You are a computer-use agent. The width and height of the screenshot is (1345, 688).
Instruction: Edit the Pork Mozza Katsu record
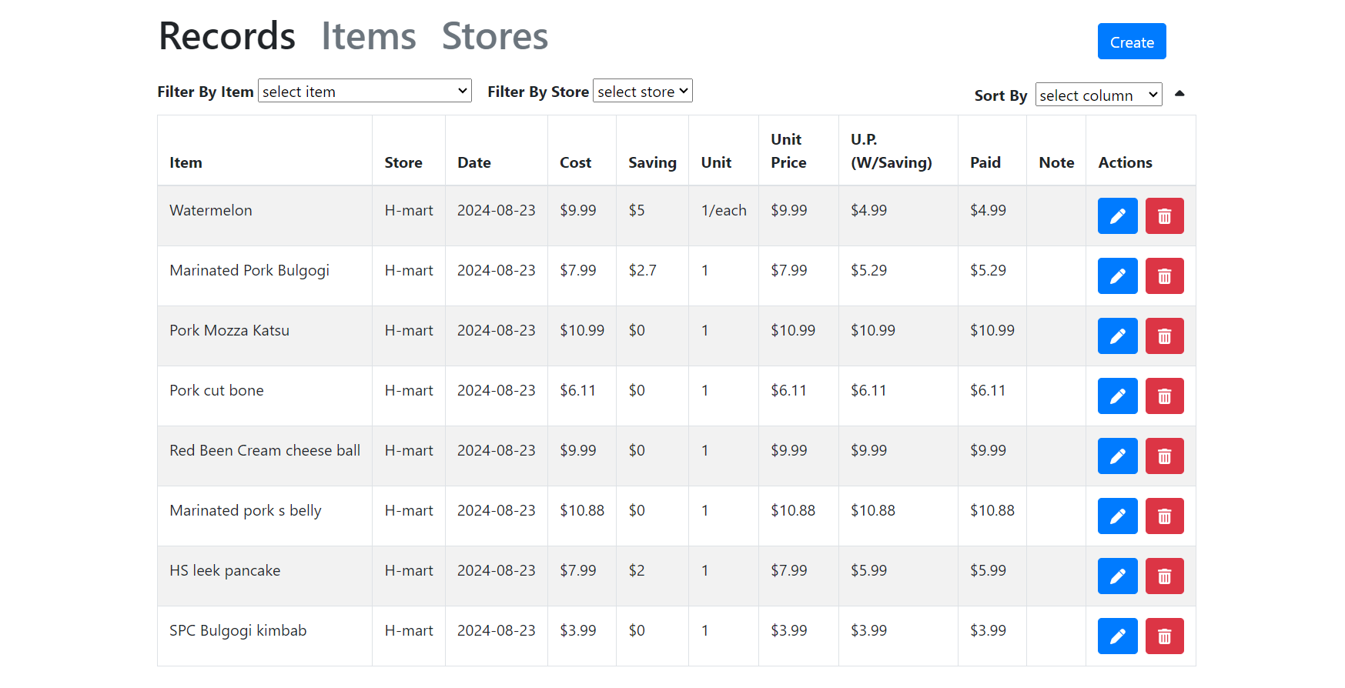coord(1117,336)
